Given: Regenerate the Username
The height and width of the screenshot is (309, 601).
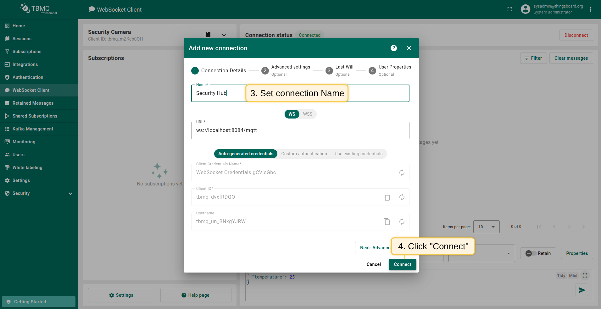Looking at the screenshot, I should coord(402,222).
